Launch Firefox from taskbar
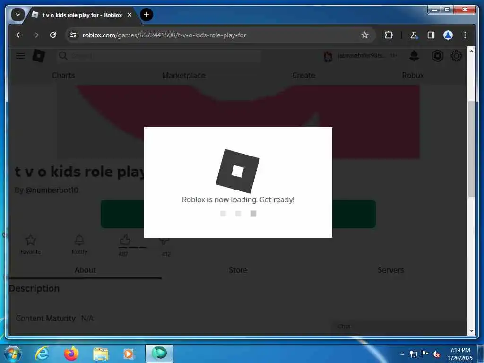The width and height of the screenshot is (484, 363). click(71, 354)
